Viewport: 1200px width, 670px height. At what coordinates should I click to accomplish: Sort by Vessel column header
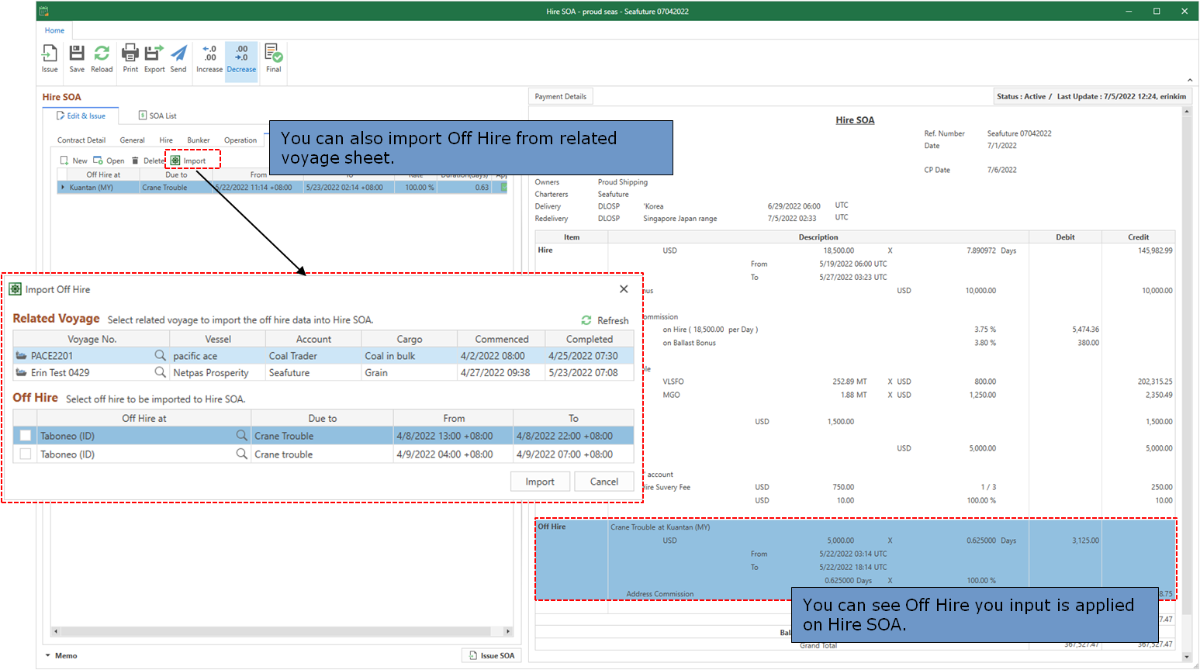218,339
